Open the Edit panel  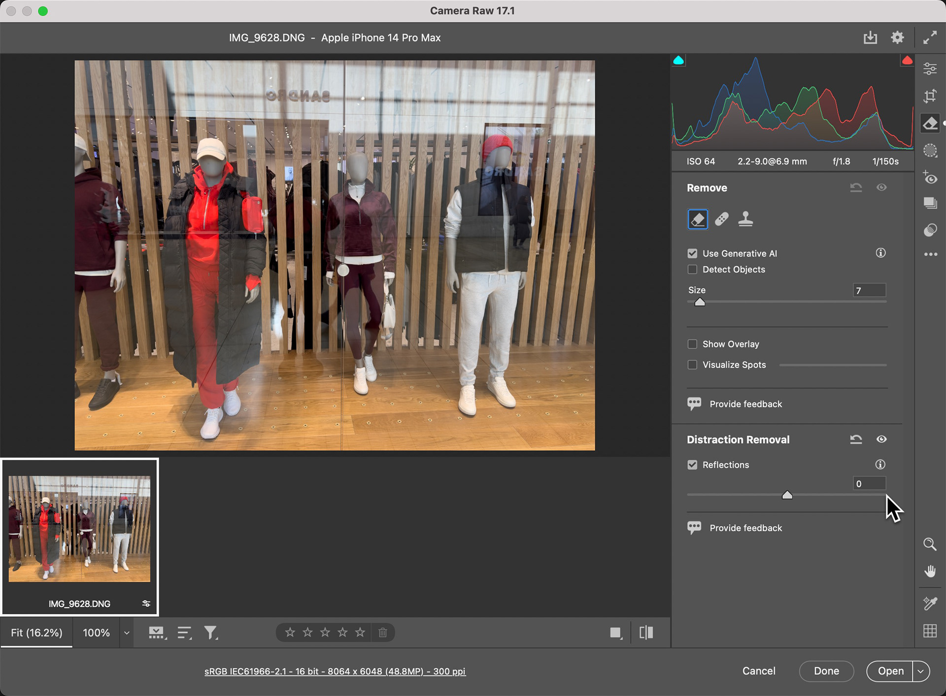[x=930, y=69]
